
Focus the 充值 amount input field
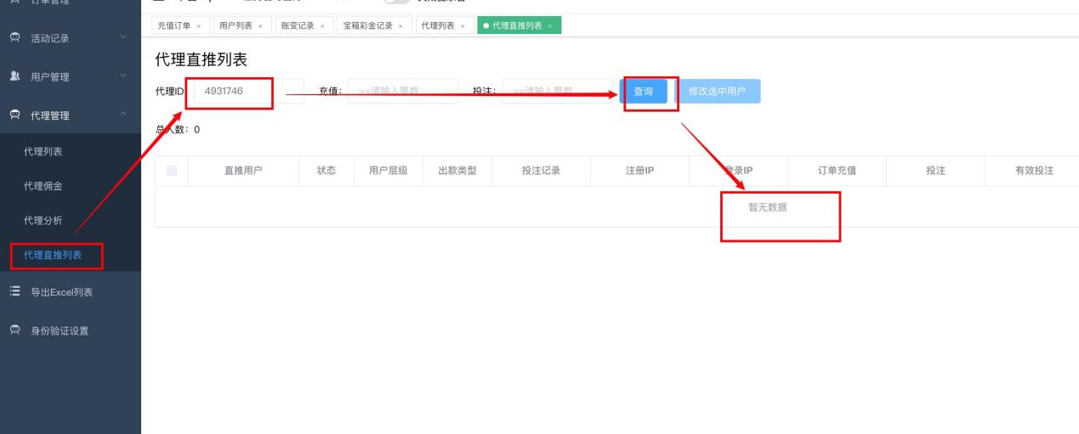(x=402, y=92)
